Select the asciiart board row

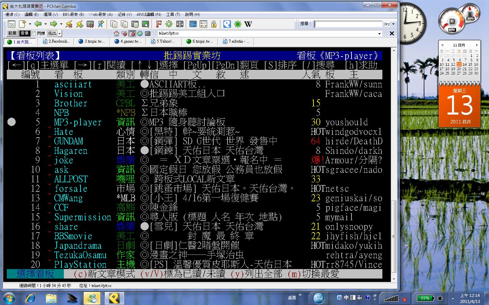[195, 84]
